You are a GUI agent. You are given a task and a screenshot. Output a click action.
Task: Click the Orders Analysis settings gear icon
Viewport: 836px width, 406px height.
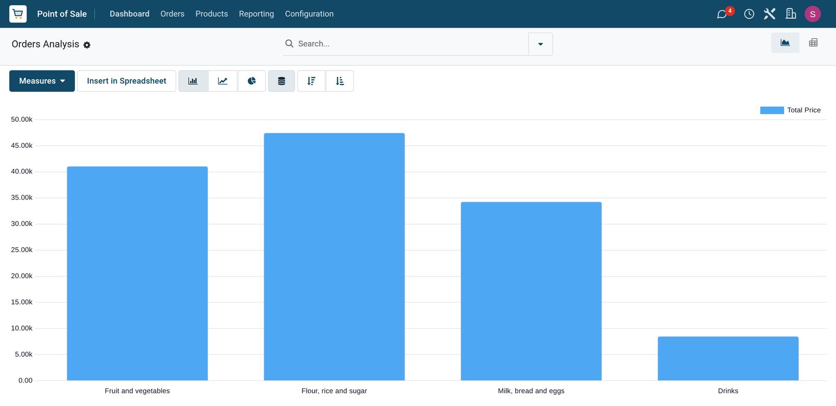[x=87, y=45]
